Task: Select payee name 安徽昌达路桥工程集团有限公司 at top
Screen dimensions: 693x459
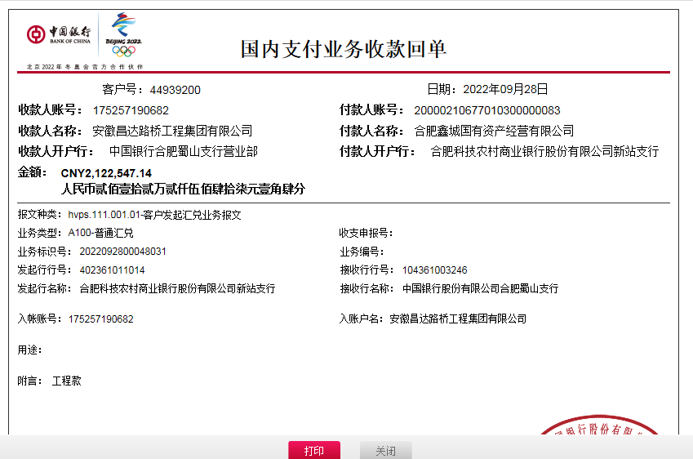Action: tap(172, 131)
